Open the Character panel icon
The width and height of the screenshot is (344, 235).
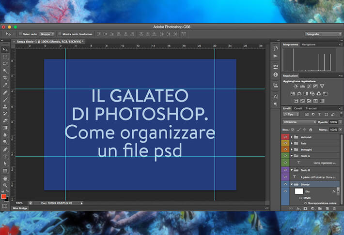276,97
